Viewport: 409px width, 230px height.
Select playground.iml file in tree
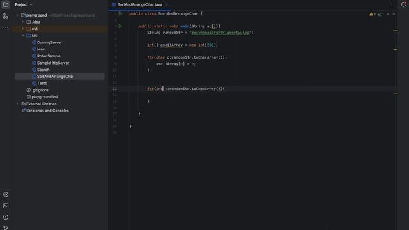45,97
